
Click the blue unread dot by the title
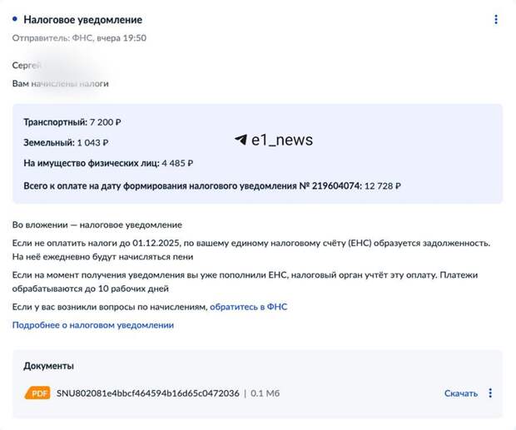(x=14, y=19)
